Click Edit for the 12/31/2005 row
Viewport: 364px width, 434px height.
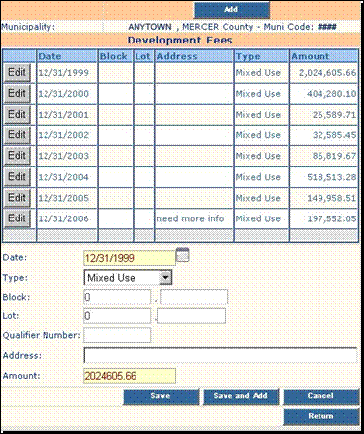point(17,198)
